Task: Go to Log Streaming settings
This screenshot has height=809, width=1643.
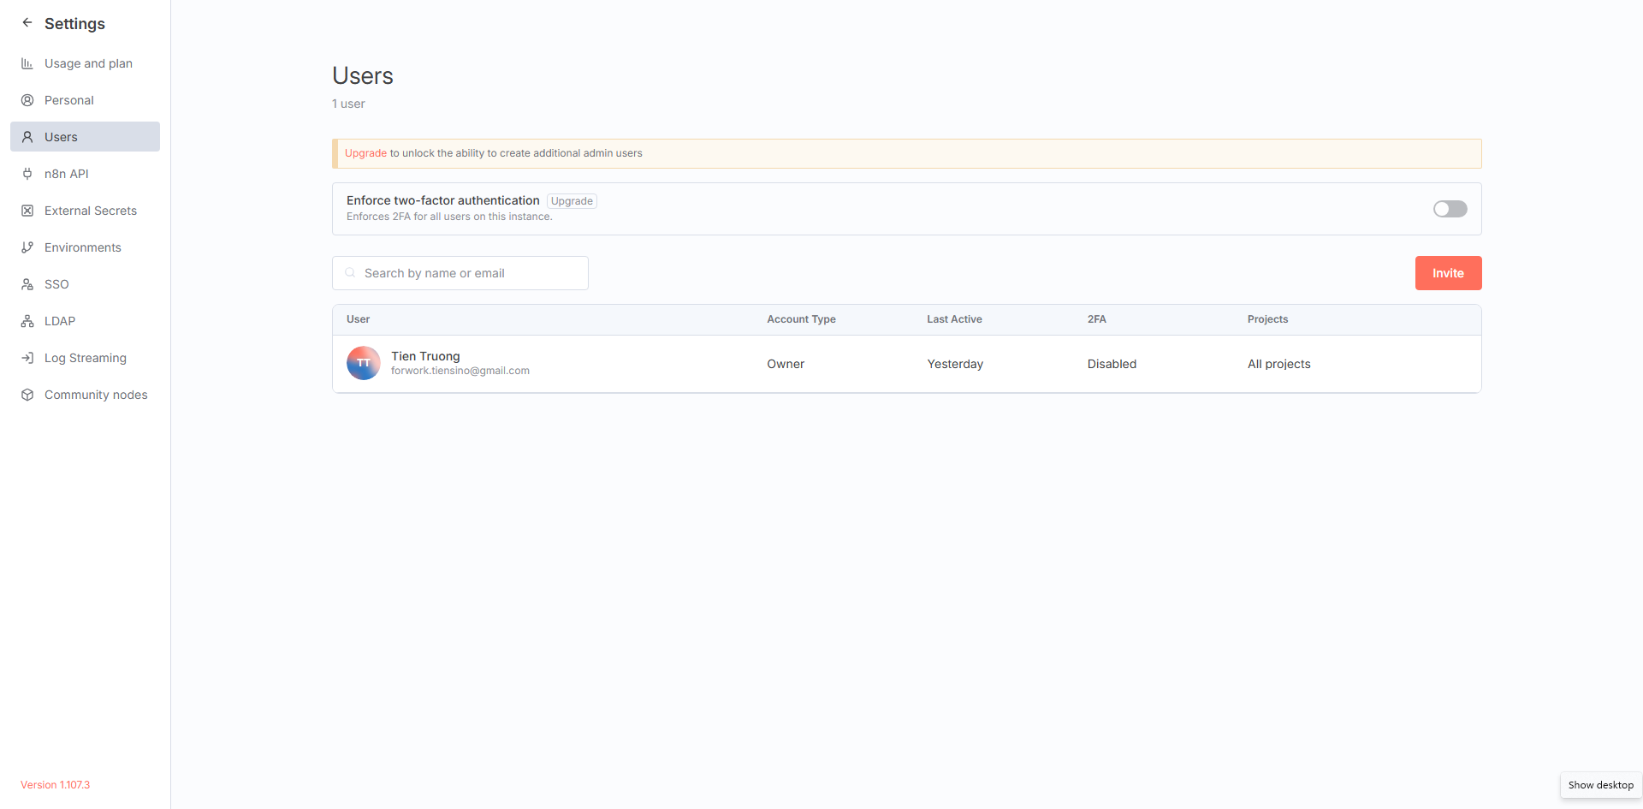Action: (85, 358)
